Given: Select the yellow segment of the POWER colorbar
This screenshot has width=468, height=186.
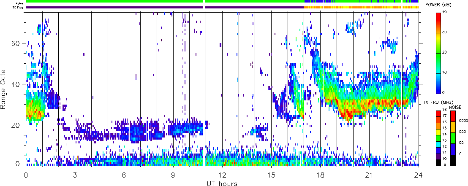Looking at the screenshot, I should click(x=438, y=43).
